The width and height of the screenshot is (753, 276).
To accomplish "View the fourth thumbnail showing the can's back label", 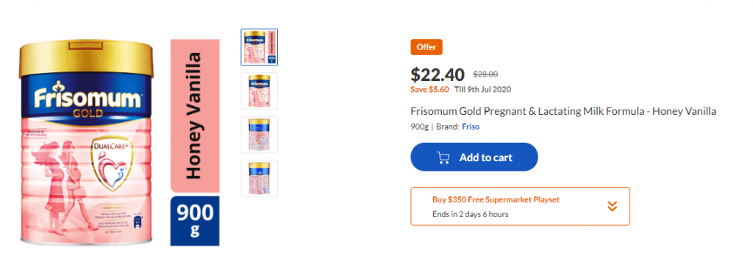I will pyautogui.click(x=260, y=178).
